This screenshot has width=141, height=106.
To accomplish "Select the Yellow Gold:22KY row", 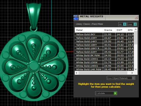I will 104,52.
